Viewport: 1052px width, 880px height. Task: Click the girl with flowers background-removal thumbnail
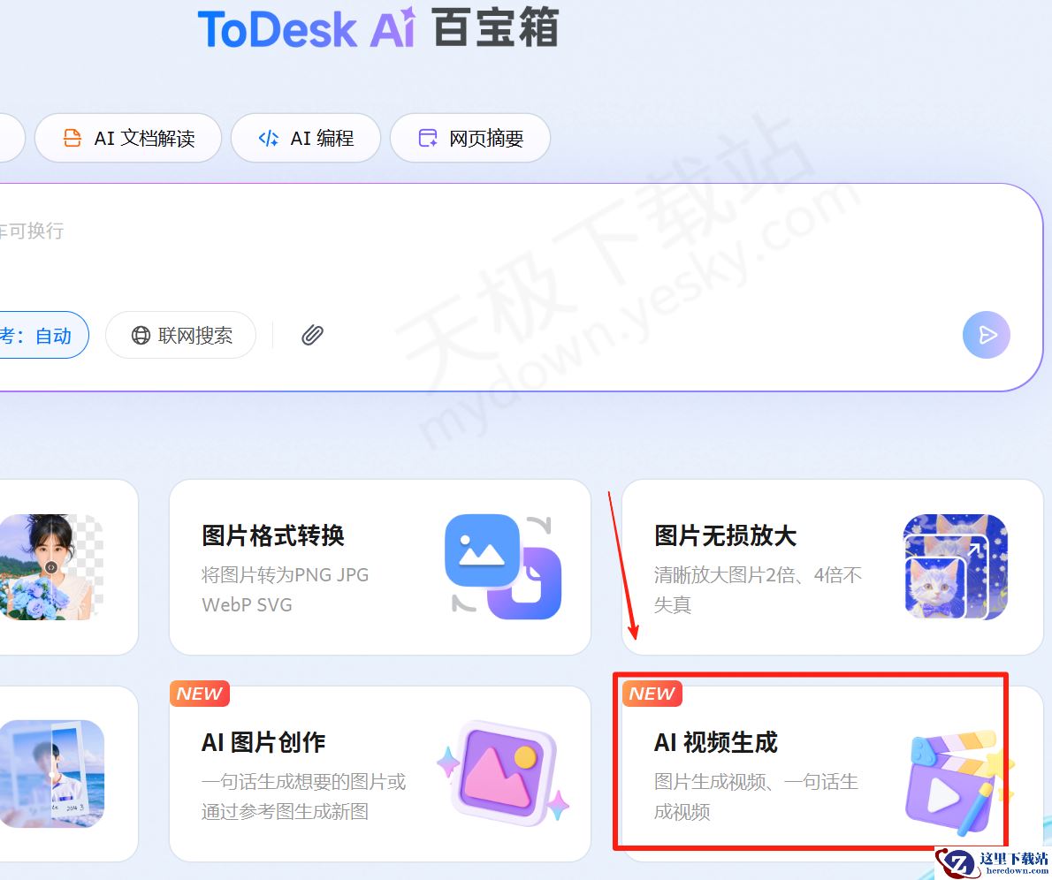(51, 566)
